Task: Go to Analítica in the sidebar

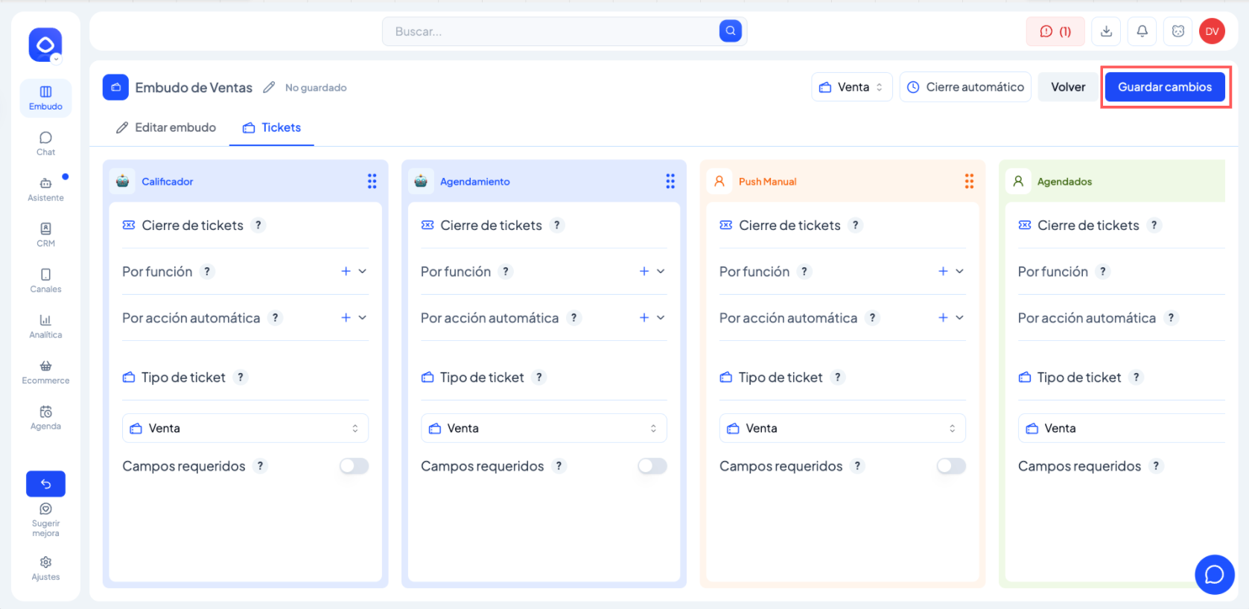Action: pyautogui.click(x=45, y=325)
